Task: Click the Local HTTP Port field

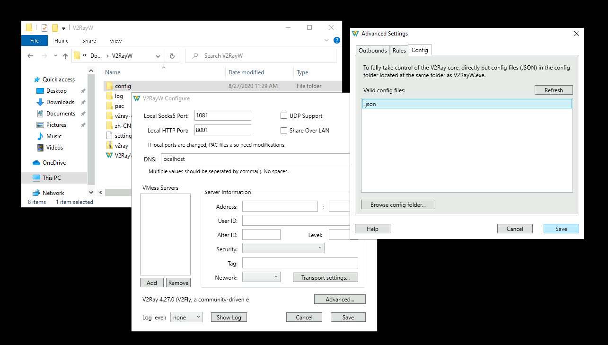Action: click(222, 130)
